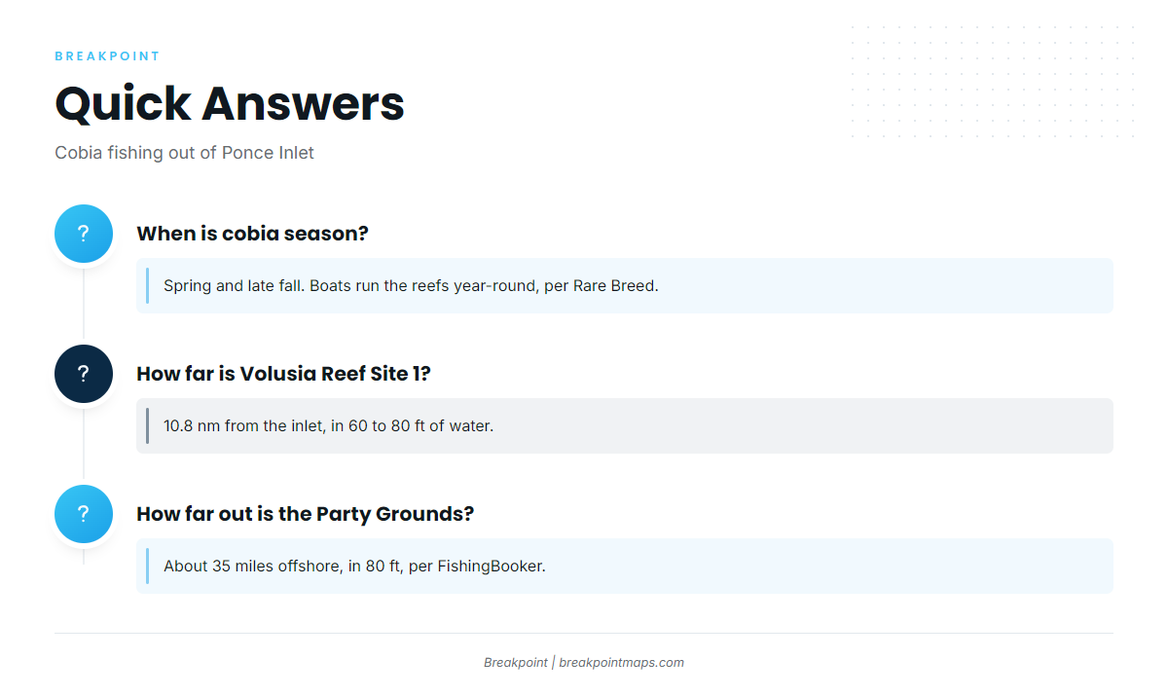Click the timeline line between first two icons

coord(84,304)
